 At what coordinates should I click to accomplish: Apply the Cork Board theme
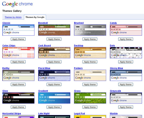coord(54,62)
